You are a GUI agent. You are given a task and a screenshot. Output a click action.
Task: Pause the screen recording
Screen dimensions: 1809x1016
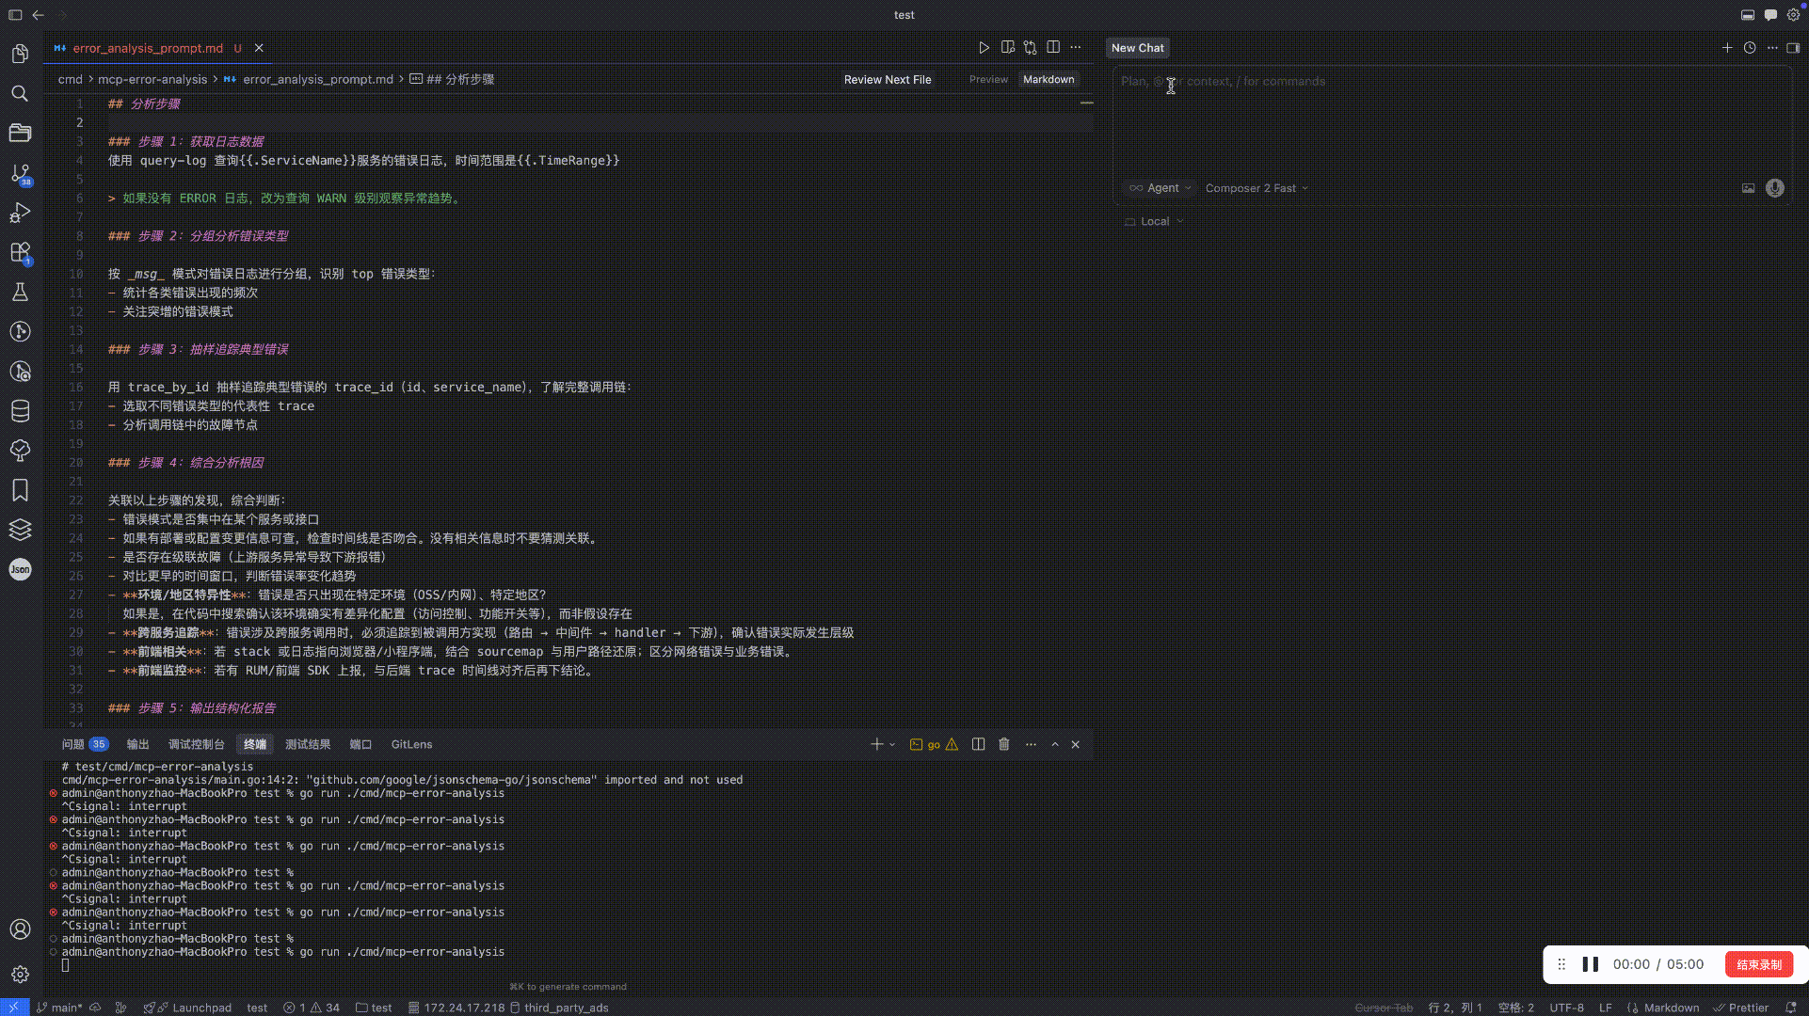click(x=1591, y=964)
